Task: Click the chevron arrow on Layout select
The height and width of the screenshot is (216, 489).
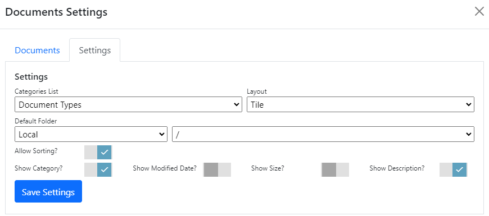Action: (x=468, y=104)
